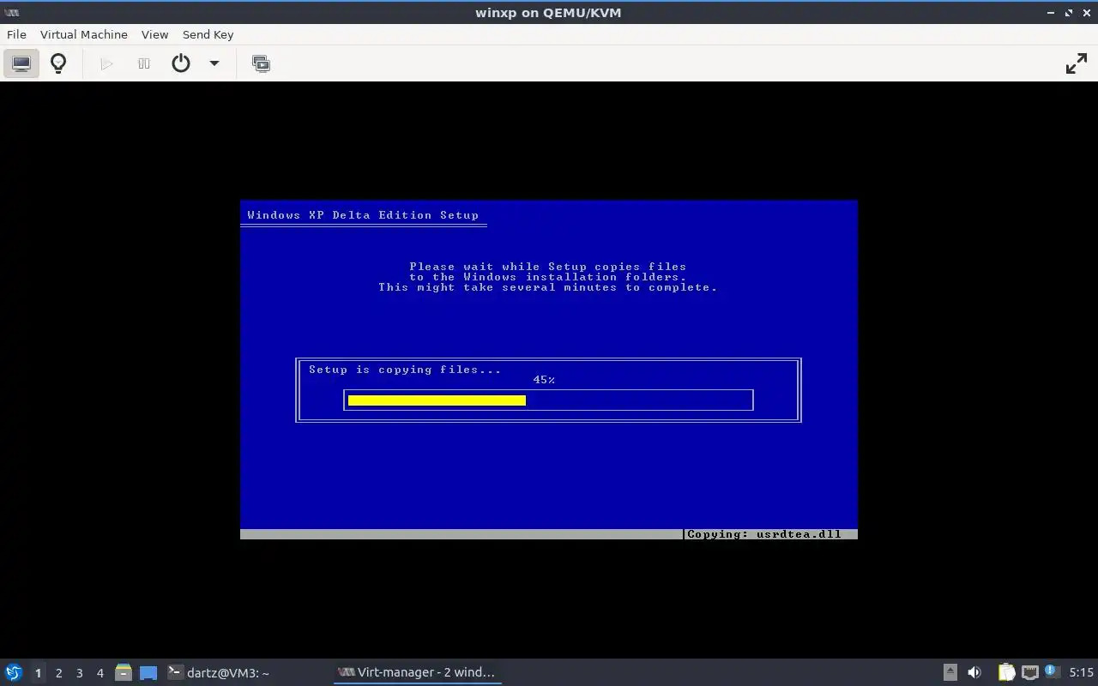Screen dimensions: 1098x686
Task: Show the graphical console view
Action: pos(21,63)
